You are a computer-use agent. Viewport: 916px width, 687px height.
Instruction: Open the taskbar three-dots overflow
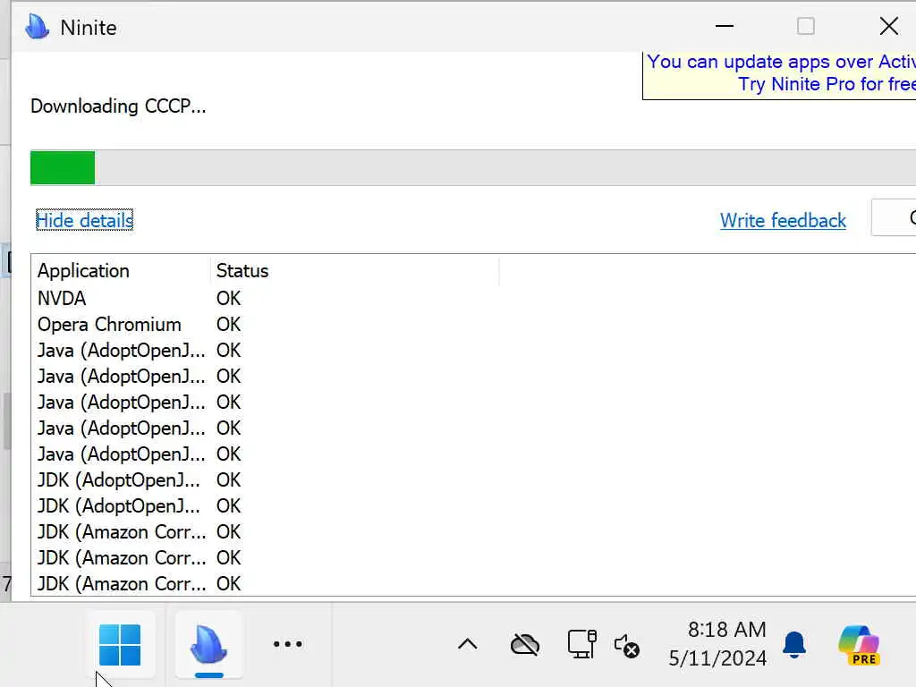tap(287, 644)
